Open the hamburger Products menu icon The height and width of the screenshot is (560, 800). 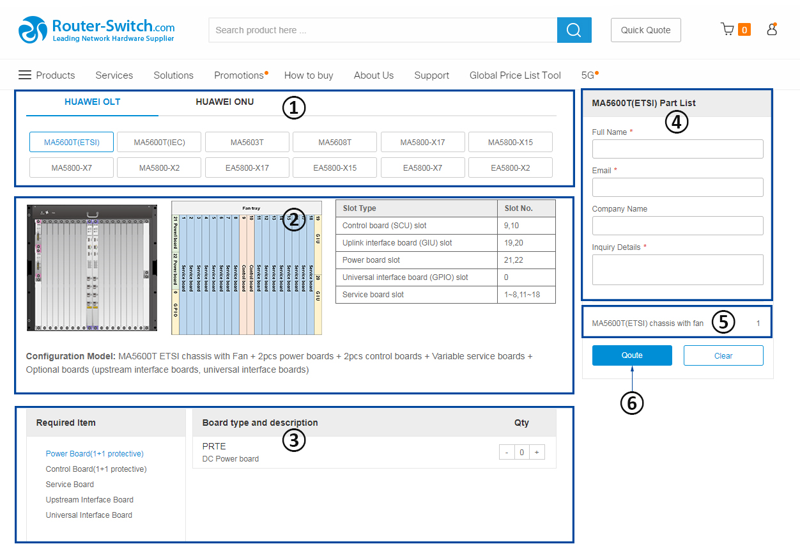coord(25,75)
